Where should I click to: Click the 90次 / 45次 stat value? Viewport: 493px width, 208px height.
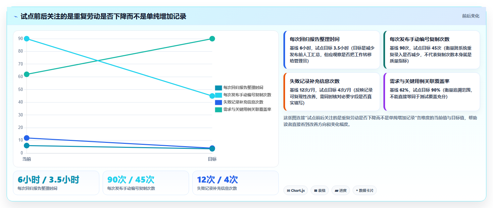click(x=131, y=180)
